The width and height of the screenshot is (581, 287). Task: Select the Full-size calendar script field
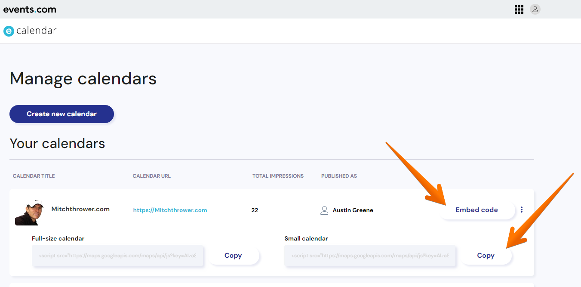point(117,256)
